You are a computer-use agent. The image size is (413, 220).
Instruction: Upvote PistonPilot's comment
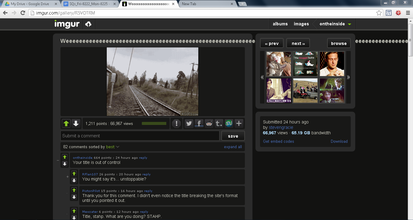click(74, 190)
